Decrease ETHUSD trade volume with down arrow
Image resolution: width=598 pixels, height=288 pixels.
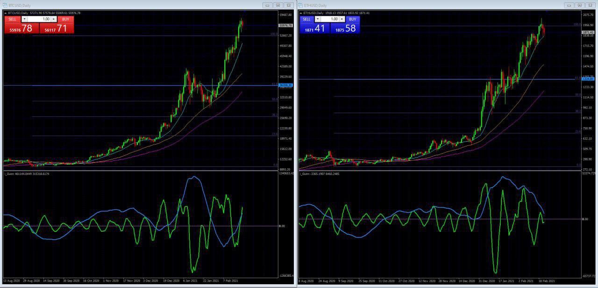click(x=318, y=19)
